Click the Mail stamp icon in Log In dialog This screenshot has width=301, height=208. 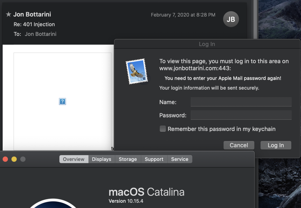137,71
